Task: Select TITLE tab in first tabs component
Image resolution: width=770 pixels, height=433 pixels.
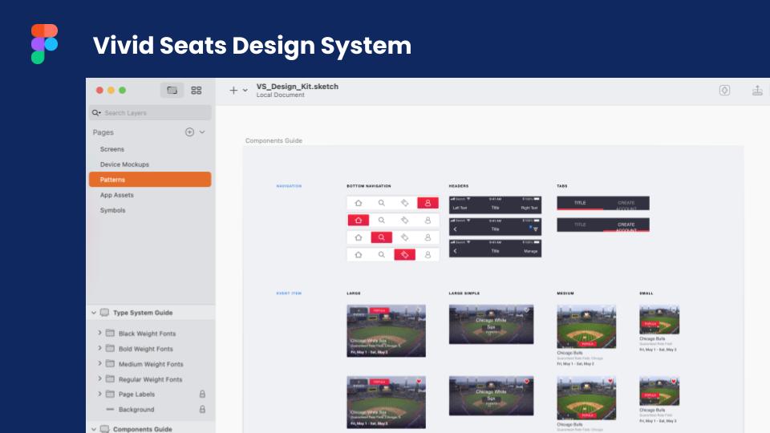Action: (x=580, y=203)
